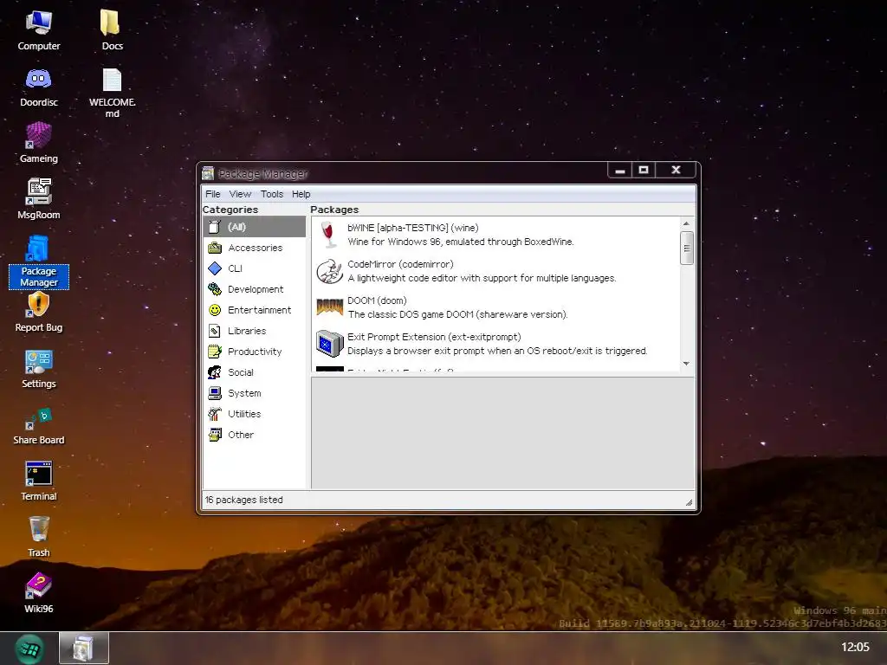
Task: Select the Package Manager desktop icon
Action: click(x=38, y=262)
